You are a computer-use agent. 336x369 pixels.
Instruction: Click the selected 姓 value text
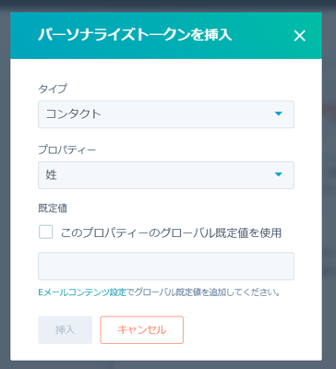pos(52,175)
